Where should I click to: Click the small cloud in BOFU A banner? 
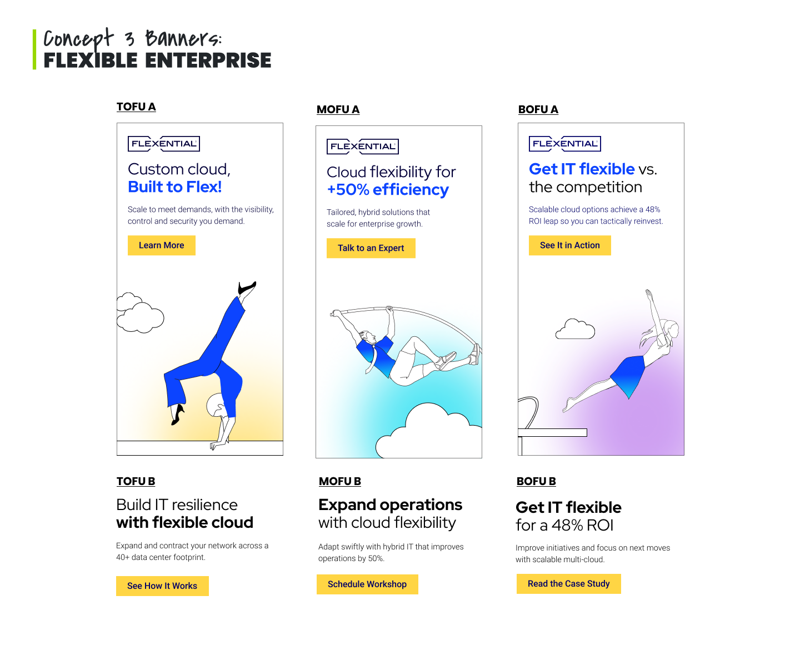point(576,330)
